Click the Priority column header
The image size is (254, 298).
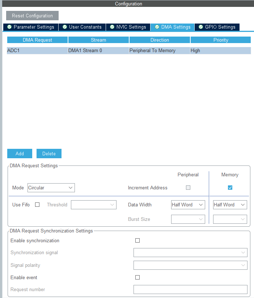point(221,40)
